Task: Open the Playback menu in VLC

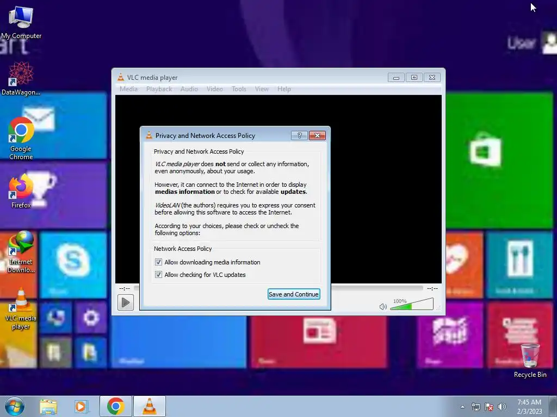Action: tap(159, 89)
